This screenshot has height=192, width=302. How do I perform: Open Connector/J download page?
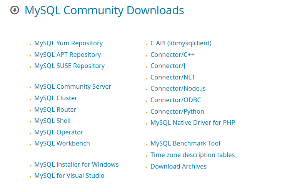(168, 66)
